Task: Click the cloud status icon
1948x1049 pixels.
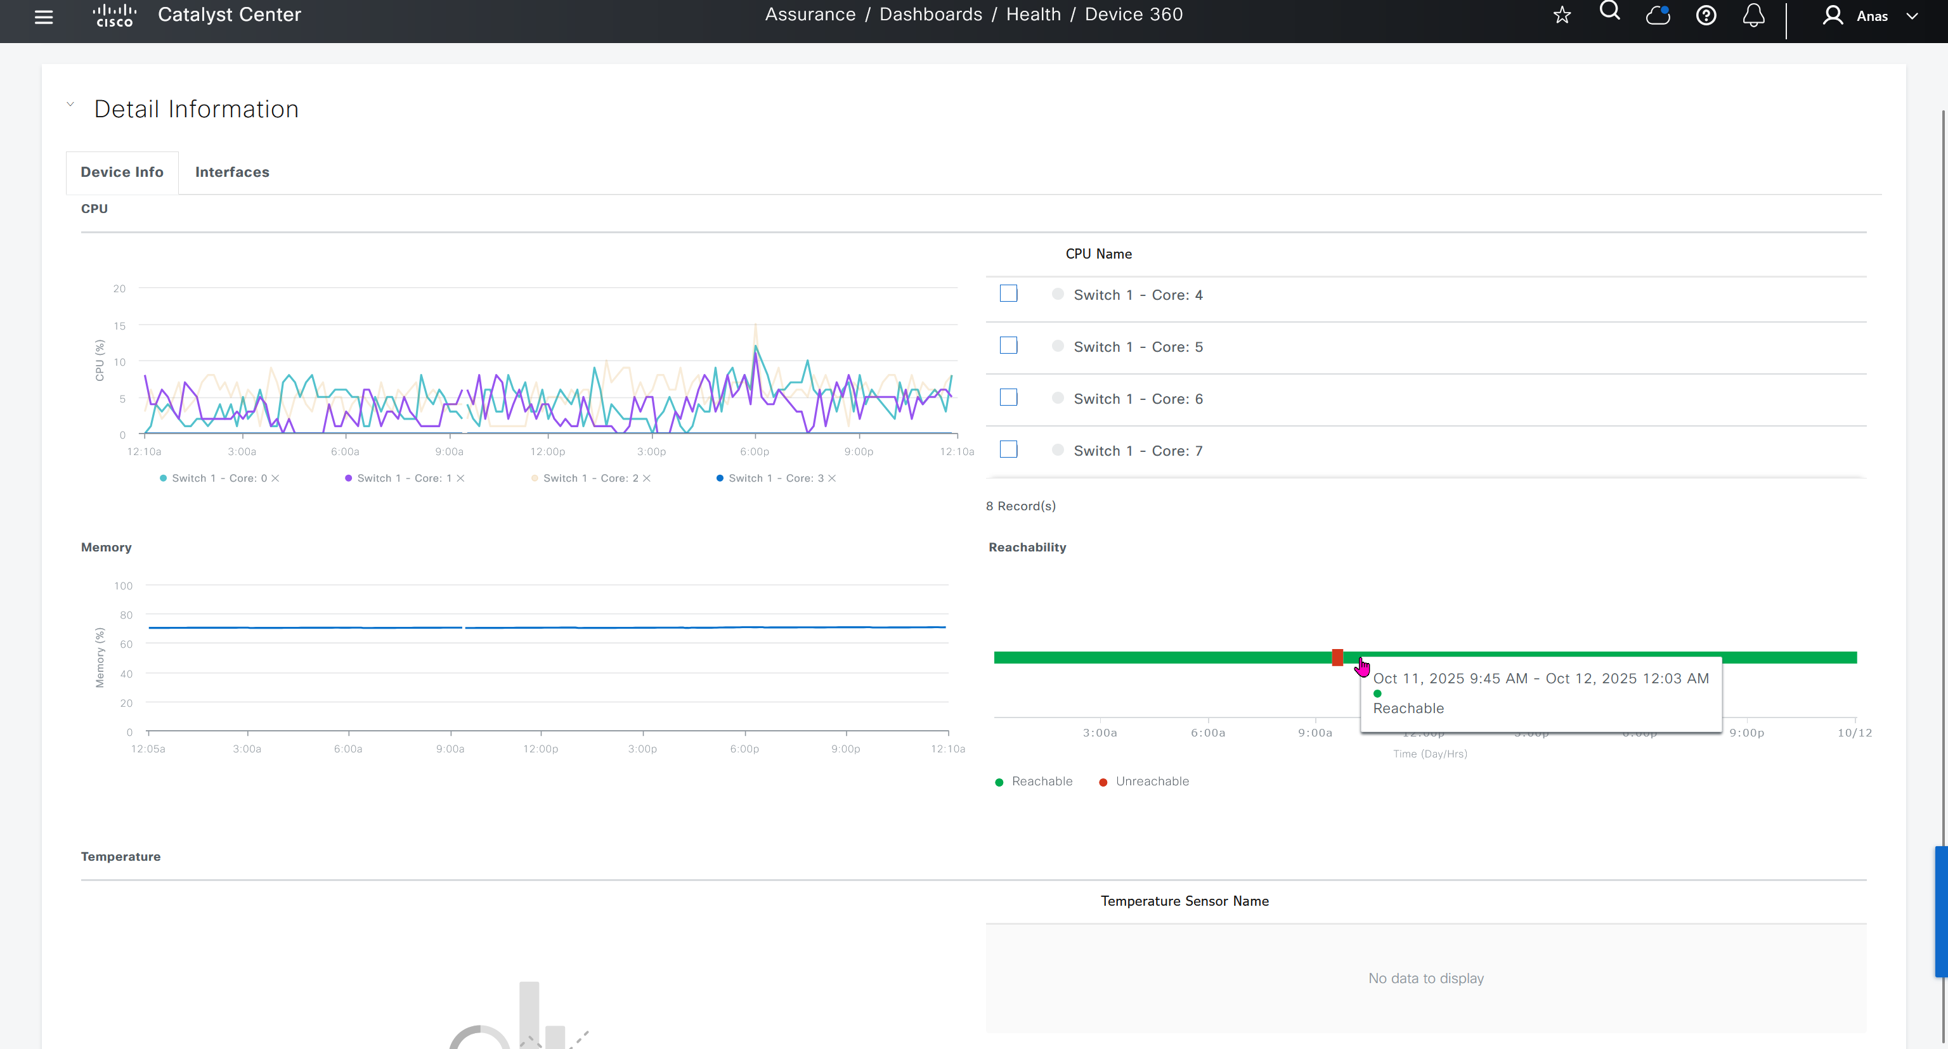Action: (1658, 15)
